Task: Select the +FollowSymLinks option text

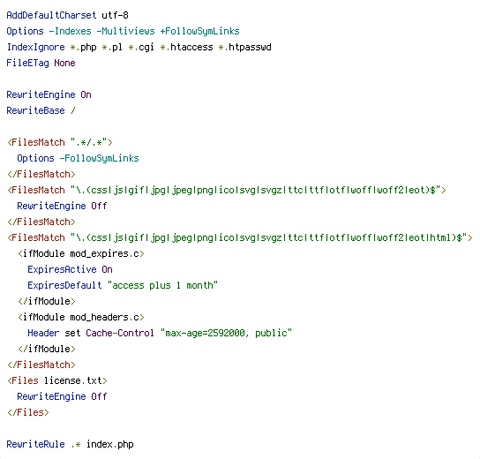Action: [200, 31]
